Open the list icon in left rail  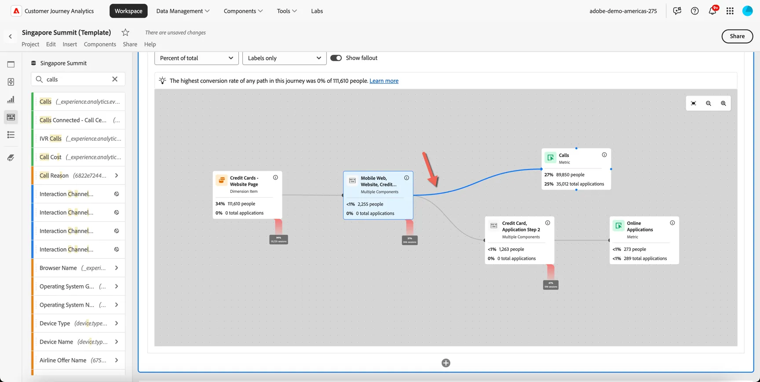[x=11, y=135]
